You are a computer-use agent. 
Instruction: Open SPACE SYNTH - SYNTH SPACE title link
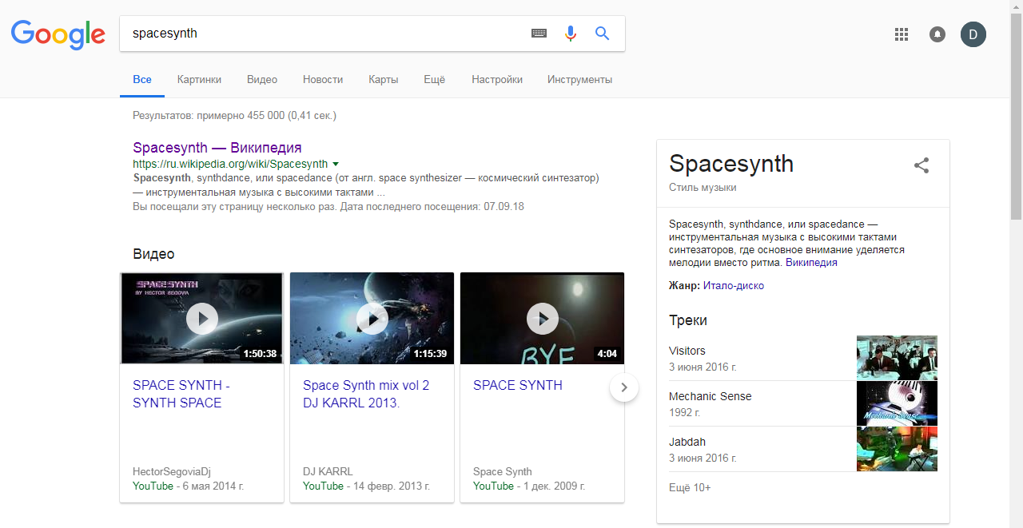point(181,394)
